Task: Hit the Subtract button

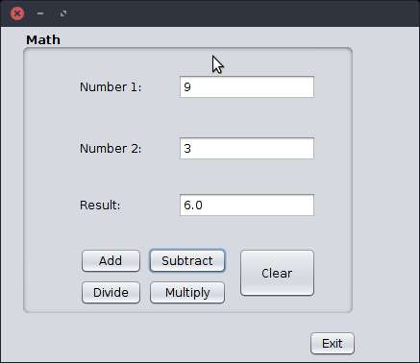Action: [187, 260]
